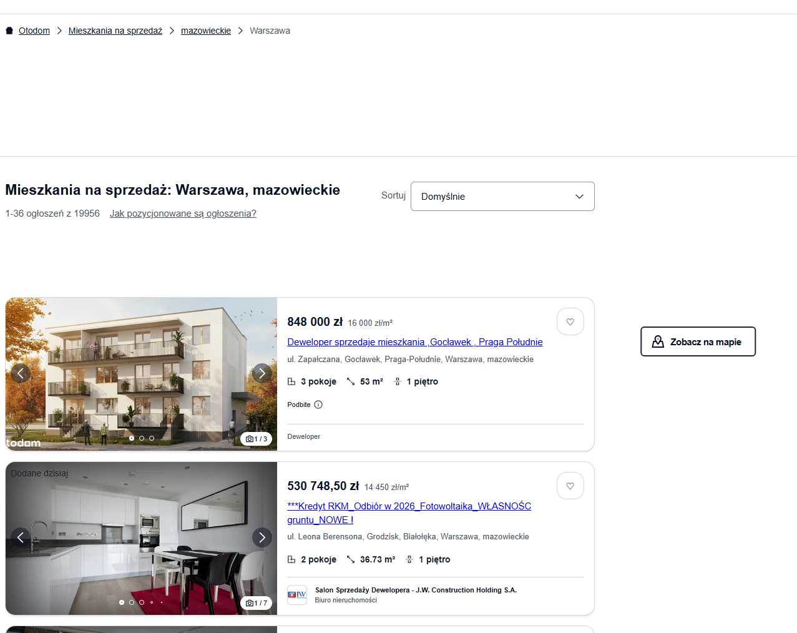Click the Dodane dzisiaj badge
Screen dimensions: 797x633
point(39,473)
